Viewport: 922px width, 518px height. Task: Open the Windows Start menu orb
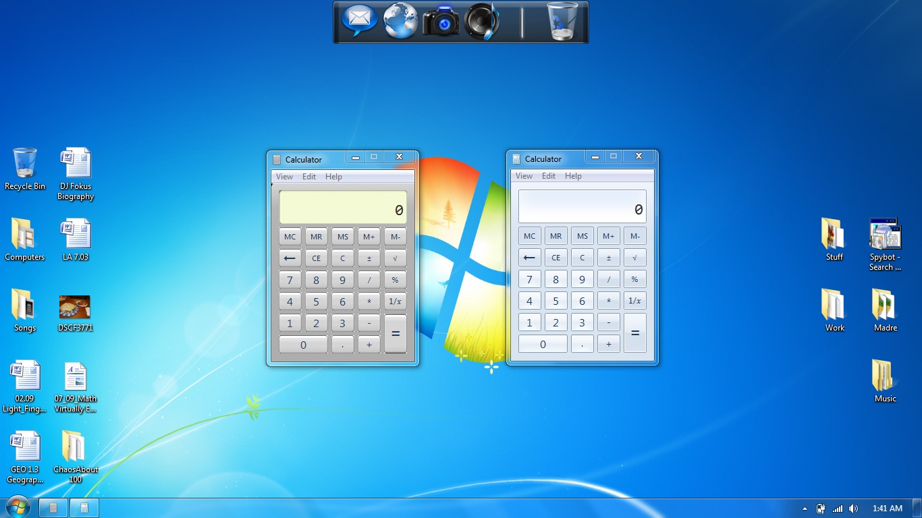click(18, 507)
